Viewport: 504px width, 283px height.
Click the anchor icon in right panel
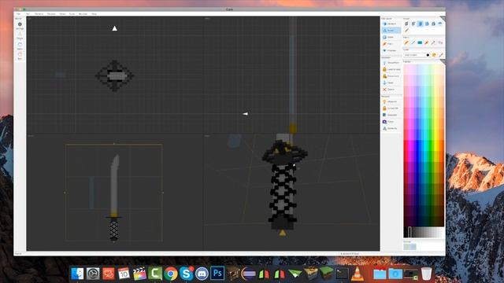[x=384, y=83]
